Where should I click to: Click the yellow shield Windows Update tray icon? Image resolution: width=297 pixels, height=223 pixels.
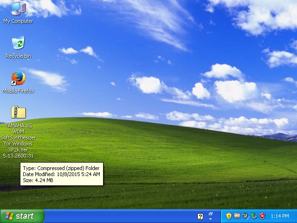(229, 216)
